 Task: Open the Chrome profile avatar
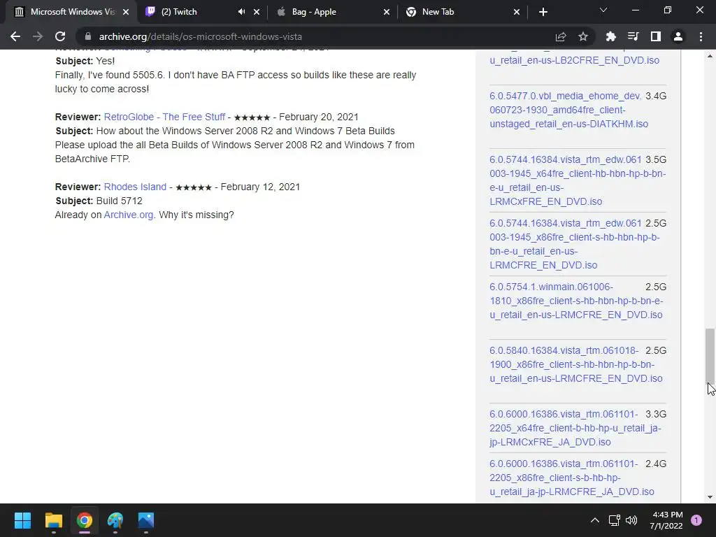tap(678, 36)
